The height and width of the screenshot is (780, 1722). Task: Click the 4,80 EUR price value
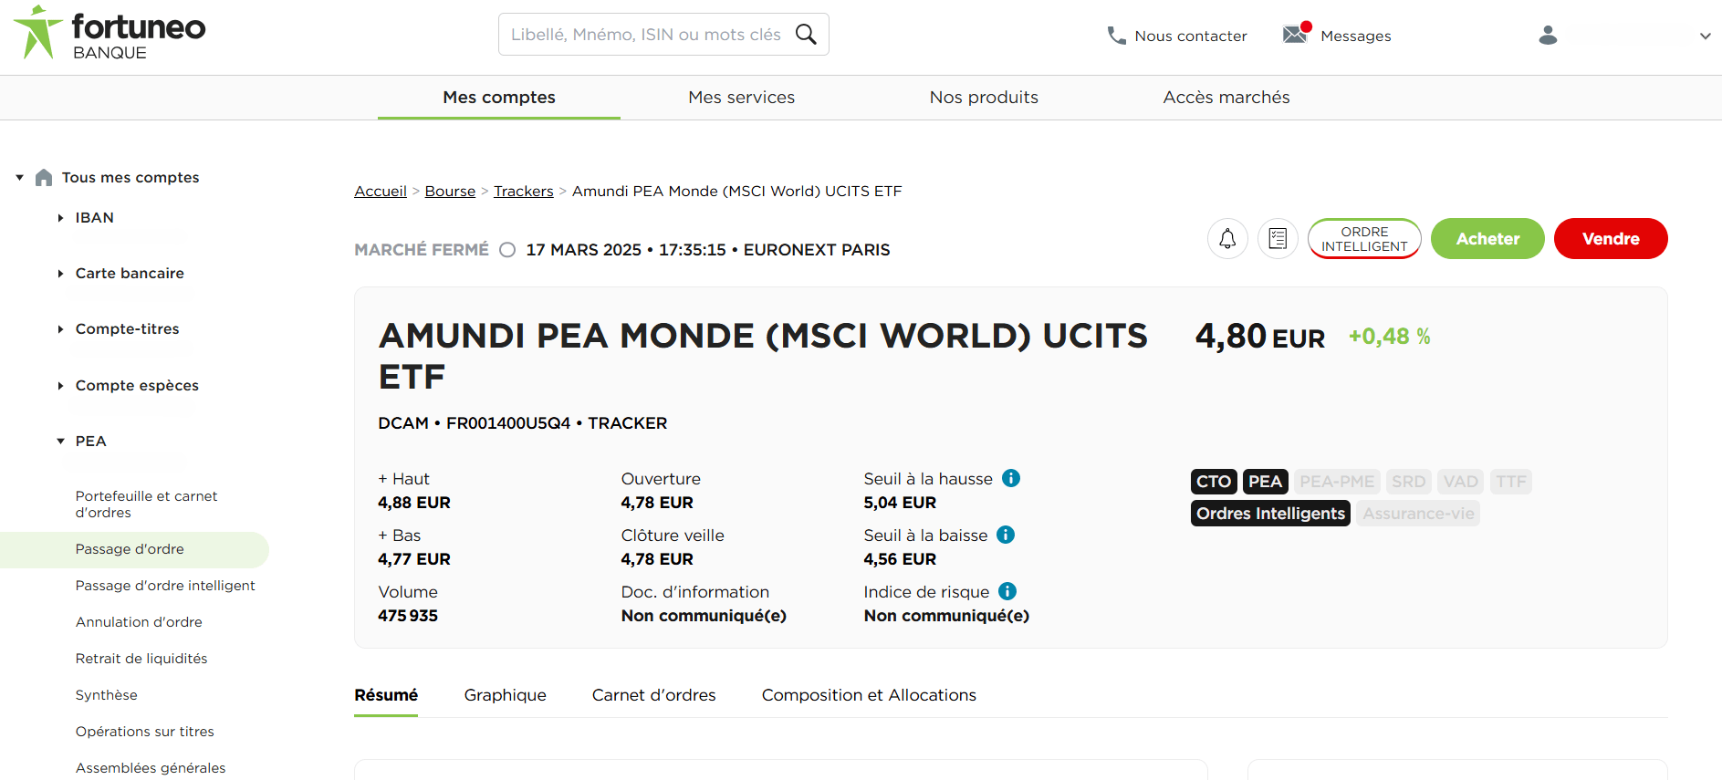[1259, 337]
